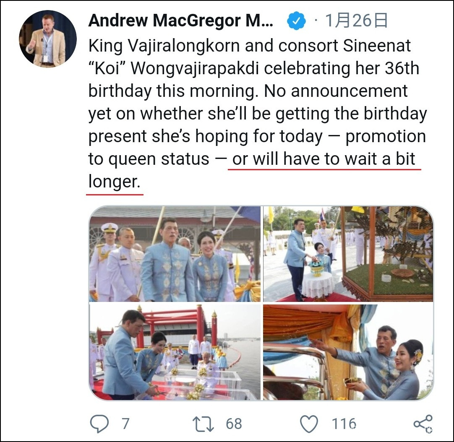
Task: Open the top-left photo of the couple
Action: (x=175, y=254)
